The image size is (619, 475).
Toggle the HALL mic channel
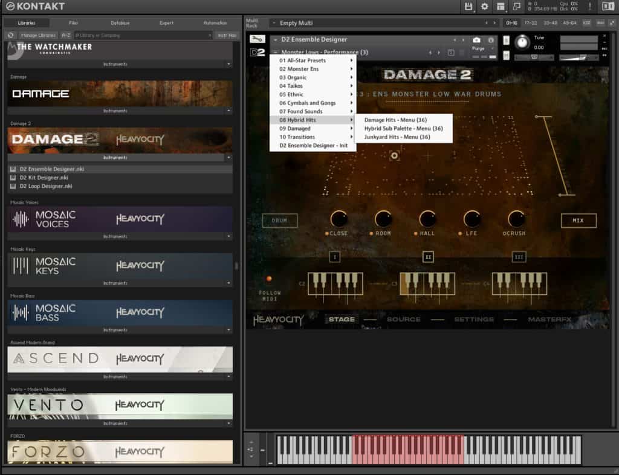coord(416,233)
